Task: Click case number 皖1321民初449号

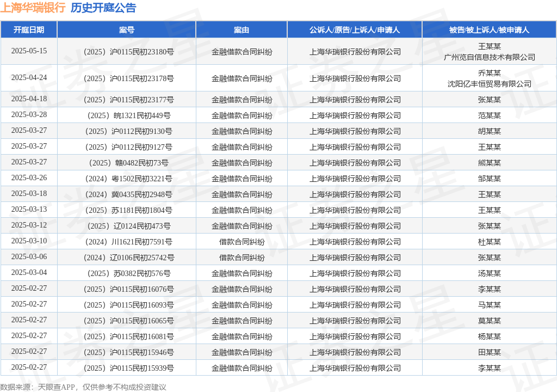Action: point(128,115)
